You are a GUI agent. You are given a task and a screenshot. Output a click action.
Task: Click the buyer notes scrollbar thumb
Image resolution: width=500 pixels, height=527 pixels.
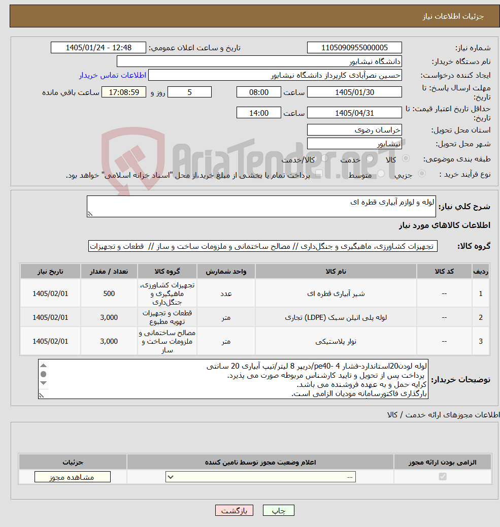pos(43,374)
